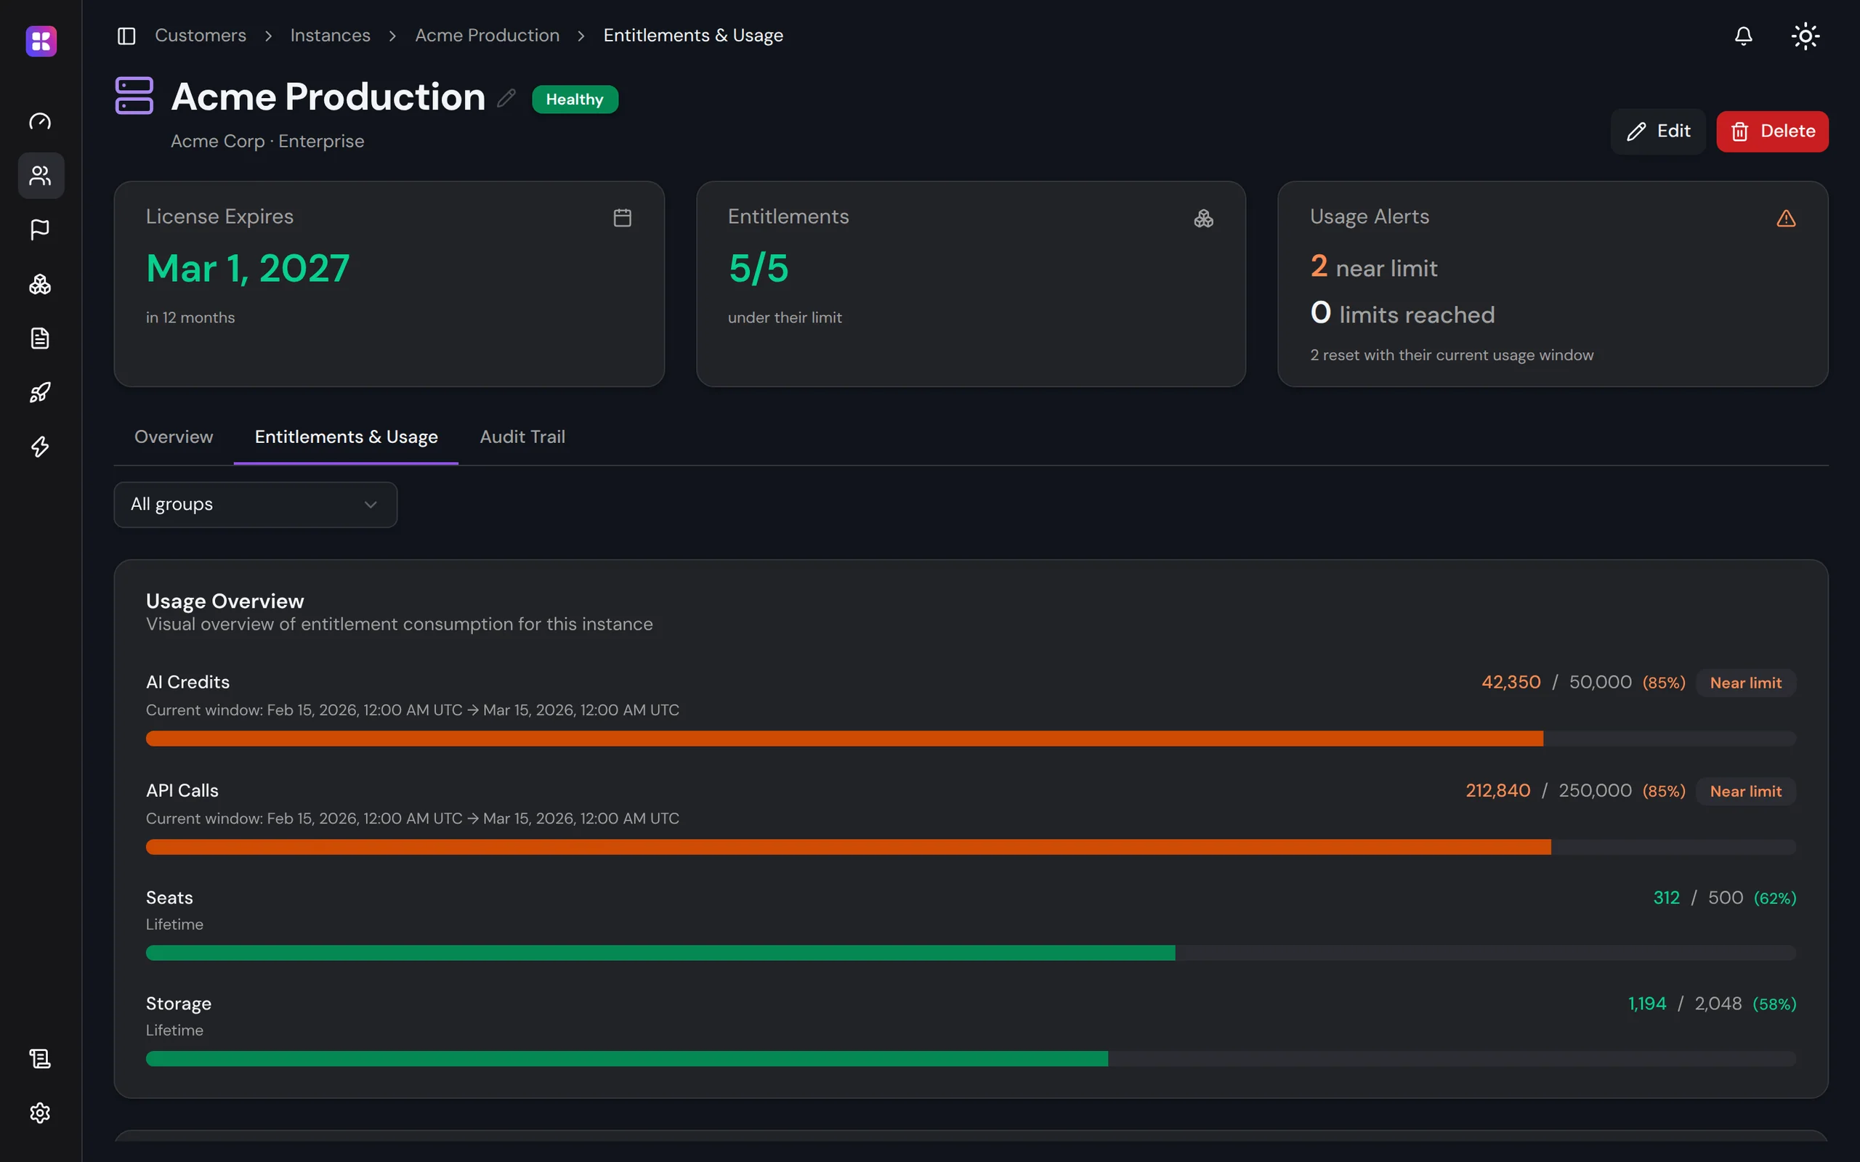Open the scroll log icon in sidebar

pos(40,1058)
